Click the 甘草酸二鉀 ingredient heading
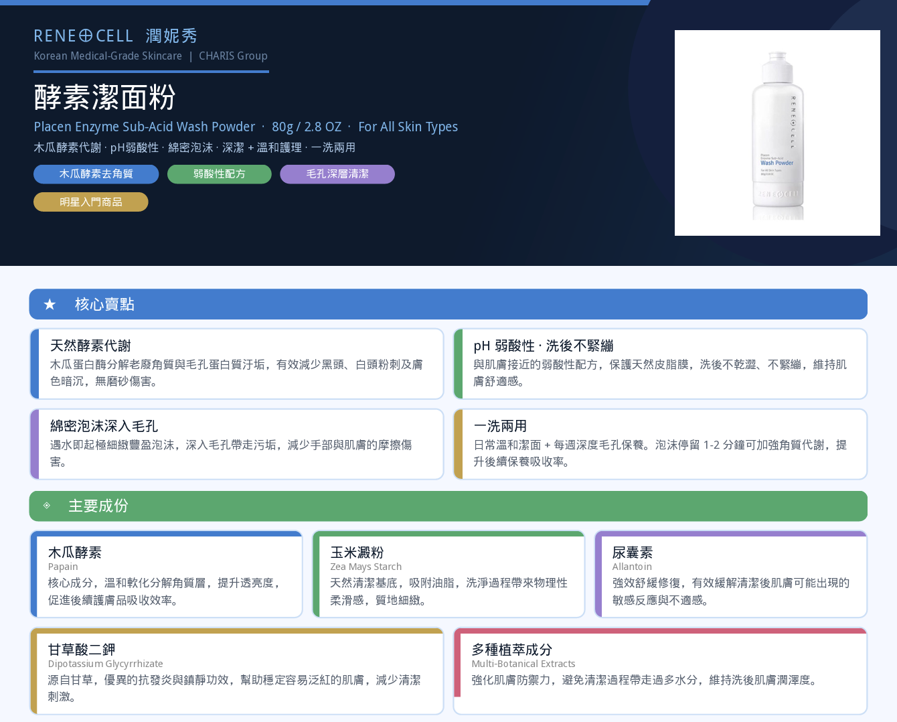Screen dimensions: 897x722 point(82,650)
